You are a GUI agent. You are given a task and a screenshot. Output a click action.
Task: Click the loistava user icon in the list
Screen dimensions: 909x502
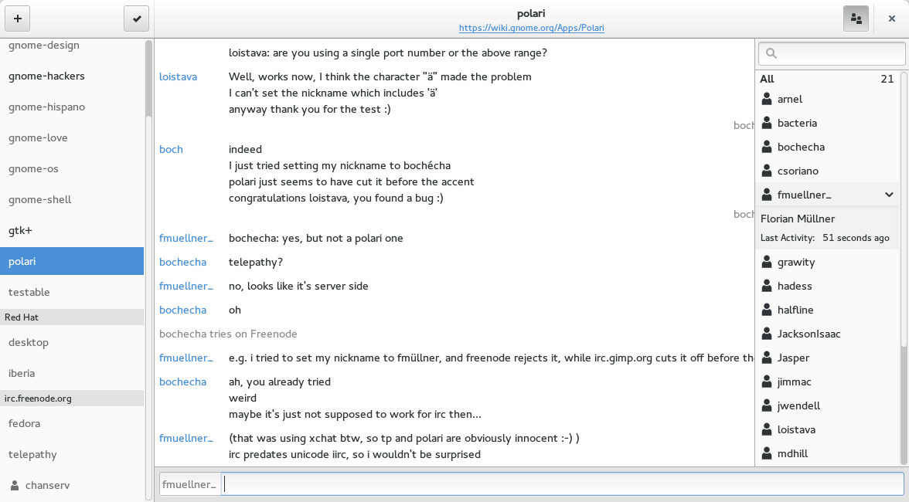(767, 429)
